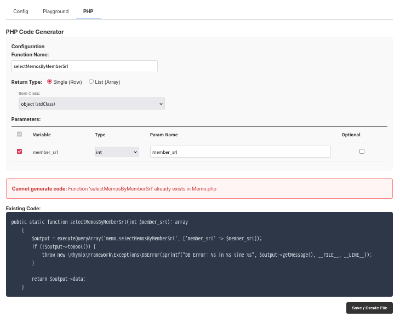Open the Playground tab

pyautogui.click(x=56, y=11)
